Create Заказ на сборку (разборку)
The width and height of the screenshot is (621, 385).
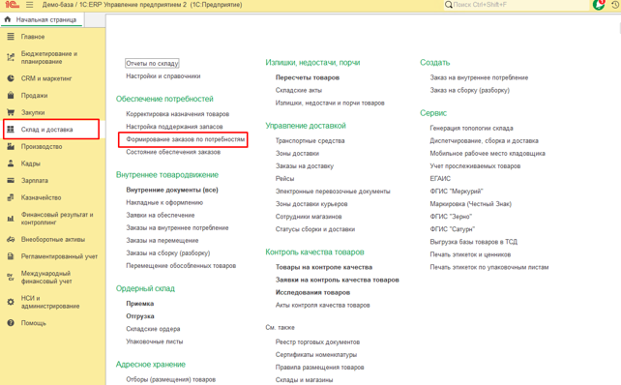click(470, 90)
